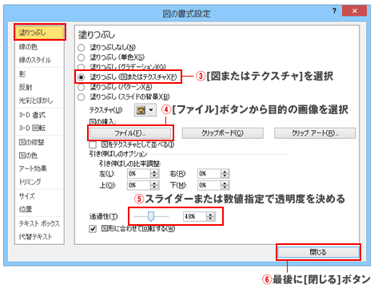Click the 右(R) offset field
374x292 pixels.
(x=209, y=174)
